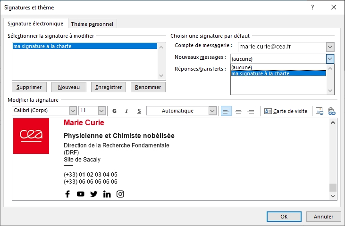Click the Nouveau button
The height and width of the screenshot is (226, 345).
(x=69, y=87)
